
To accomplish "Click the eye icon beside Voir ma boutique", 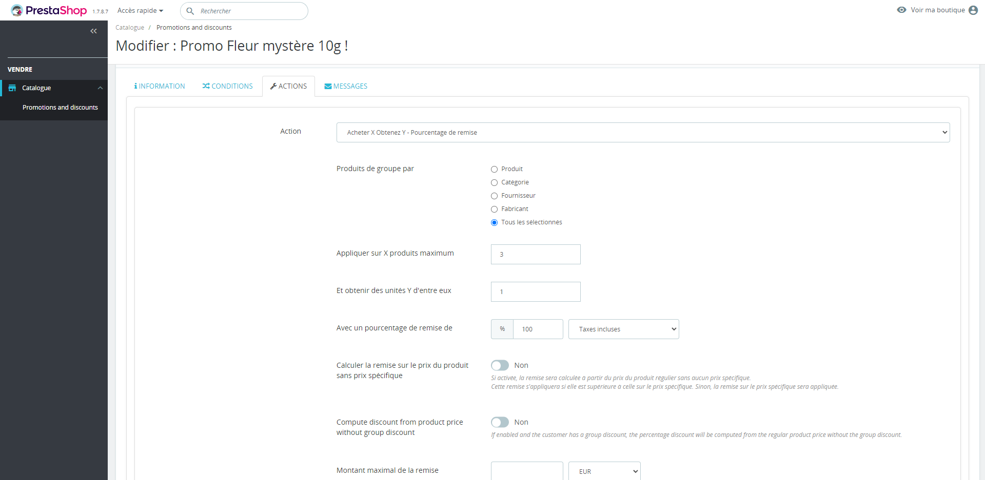I will 901,10.
